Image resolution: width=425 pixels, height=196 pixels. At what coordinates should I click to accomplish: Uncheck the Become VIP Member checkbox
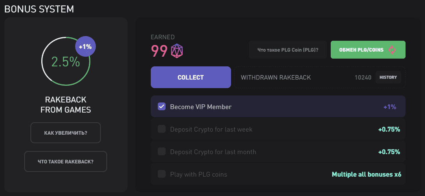coord(162,106)
